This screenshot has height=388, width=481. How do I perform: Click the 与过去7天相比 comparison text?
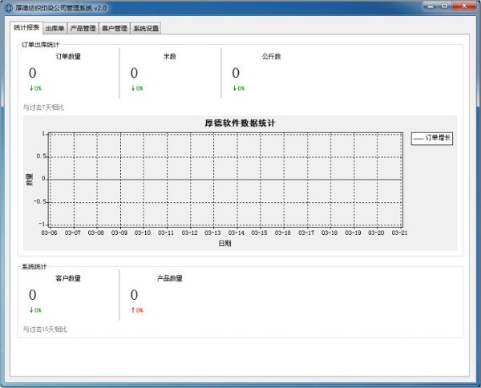tap(44, 107)
